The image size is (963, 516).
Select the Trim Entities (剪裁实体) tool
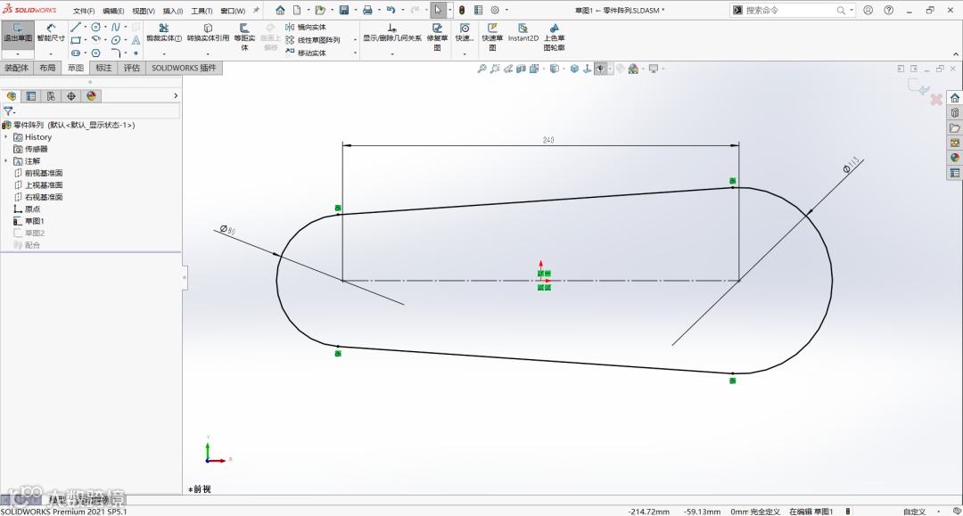click(x=164, y=33)
